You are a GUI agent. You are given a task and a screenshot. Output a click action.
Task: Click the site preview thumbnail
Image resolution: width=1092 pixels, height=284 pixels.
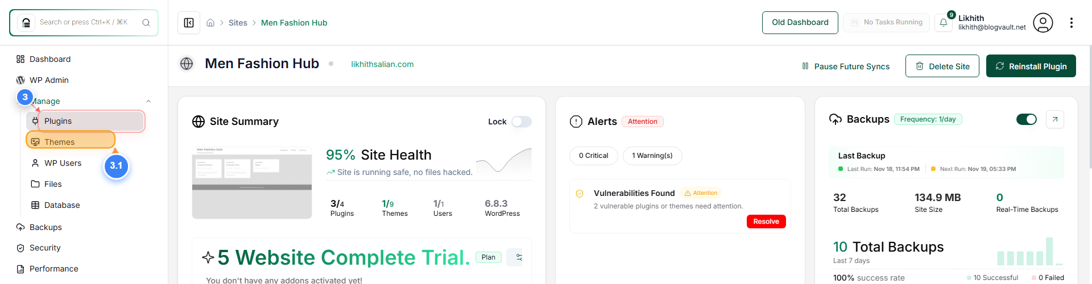[x=252, y=182]
